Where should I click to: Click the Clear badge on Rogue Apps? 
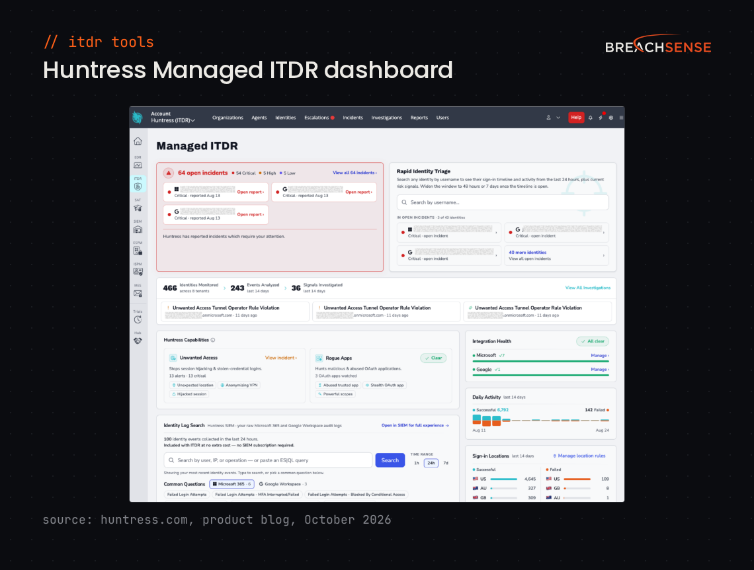pos(433,358)
